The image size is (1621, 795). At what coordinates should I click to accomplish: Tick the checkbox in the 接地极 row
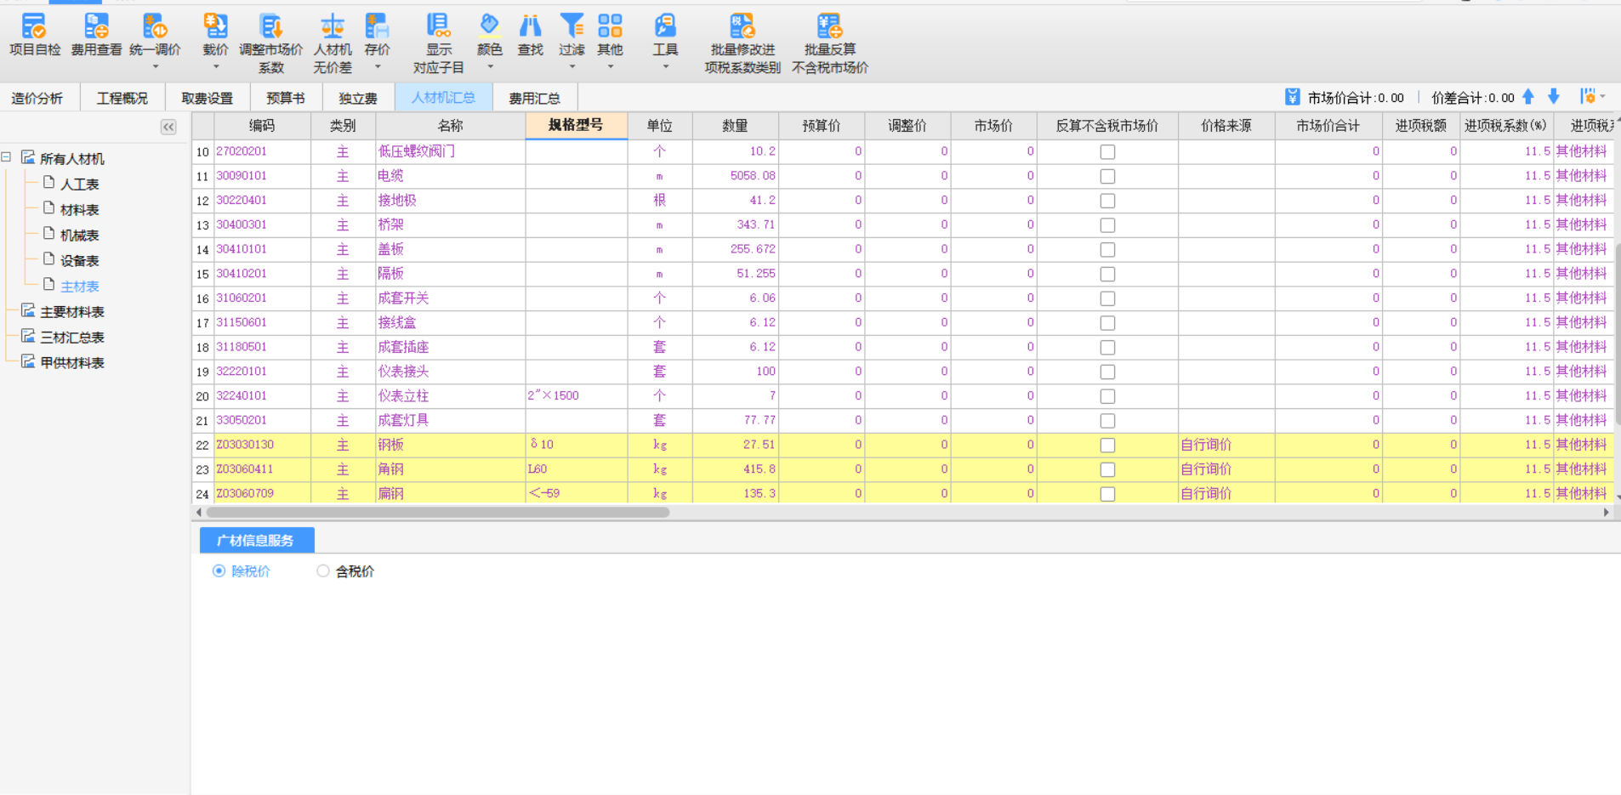(1107, 201)
